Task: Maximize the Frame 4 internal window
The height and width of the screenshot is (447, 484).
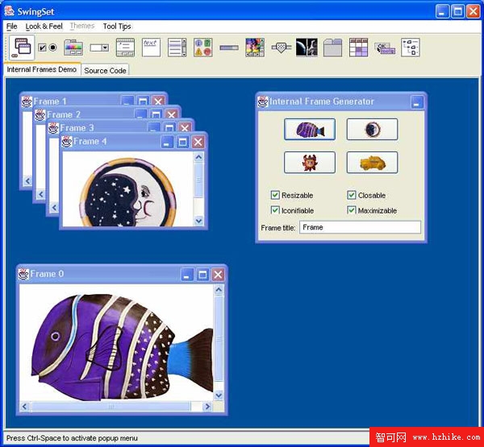Action: (182, 142)
